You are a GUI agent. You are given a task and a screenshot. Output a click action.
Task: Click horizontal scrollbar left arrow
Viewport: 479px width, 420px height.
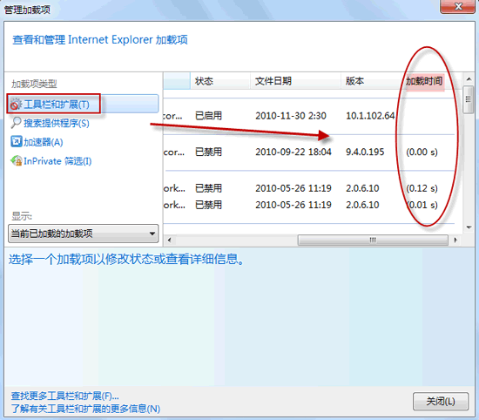[x=169, y=240]
